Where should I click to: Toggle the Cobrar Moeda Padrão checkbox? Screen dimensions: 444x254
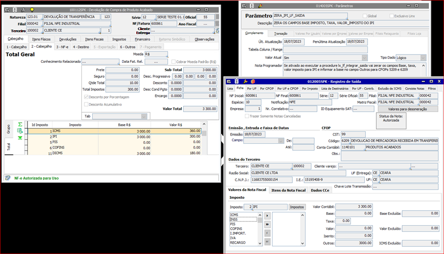(173, 62)
